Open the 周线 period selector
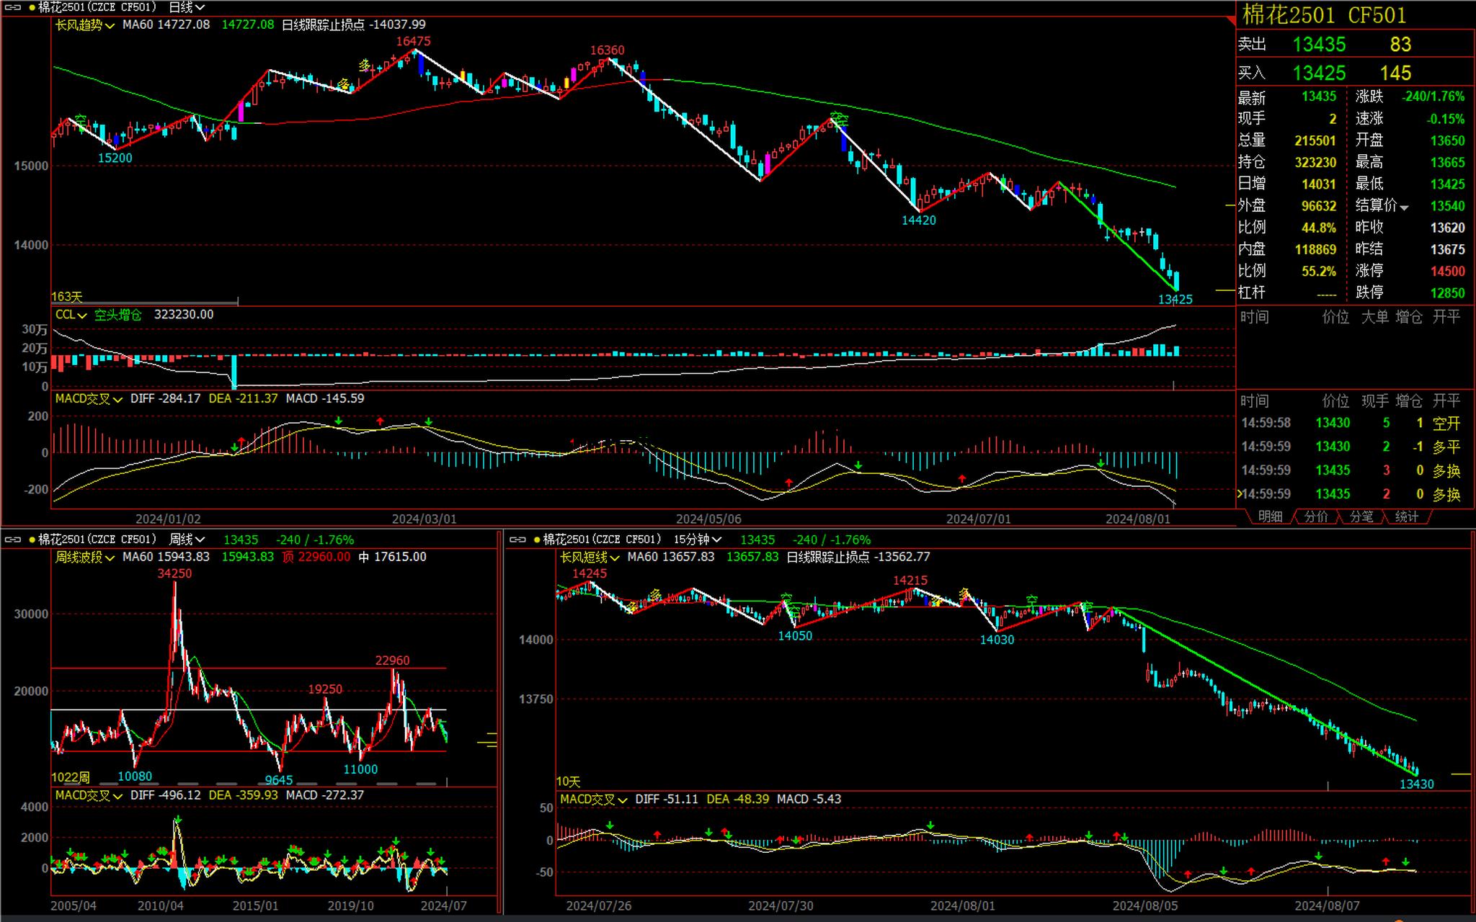Image resolution: width=1476 pixels, height=922 pixels. (x=187, y=540)
